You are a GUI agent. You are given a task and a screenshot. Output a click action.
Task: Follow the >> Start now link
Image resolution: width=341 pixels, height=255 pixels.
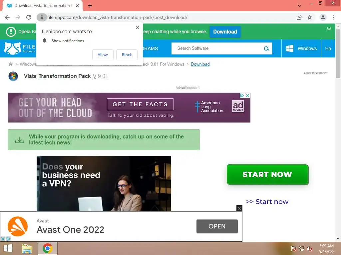click(267, 202)
